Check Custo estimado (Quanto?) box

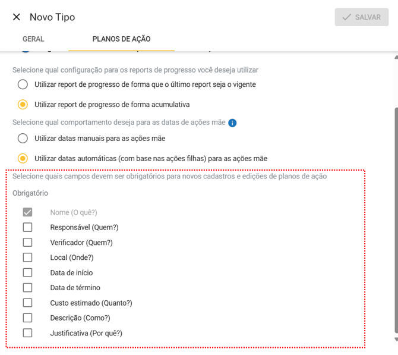click(x=27, y=303)
